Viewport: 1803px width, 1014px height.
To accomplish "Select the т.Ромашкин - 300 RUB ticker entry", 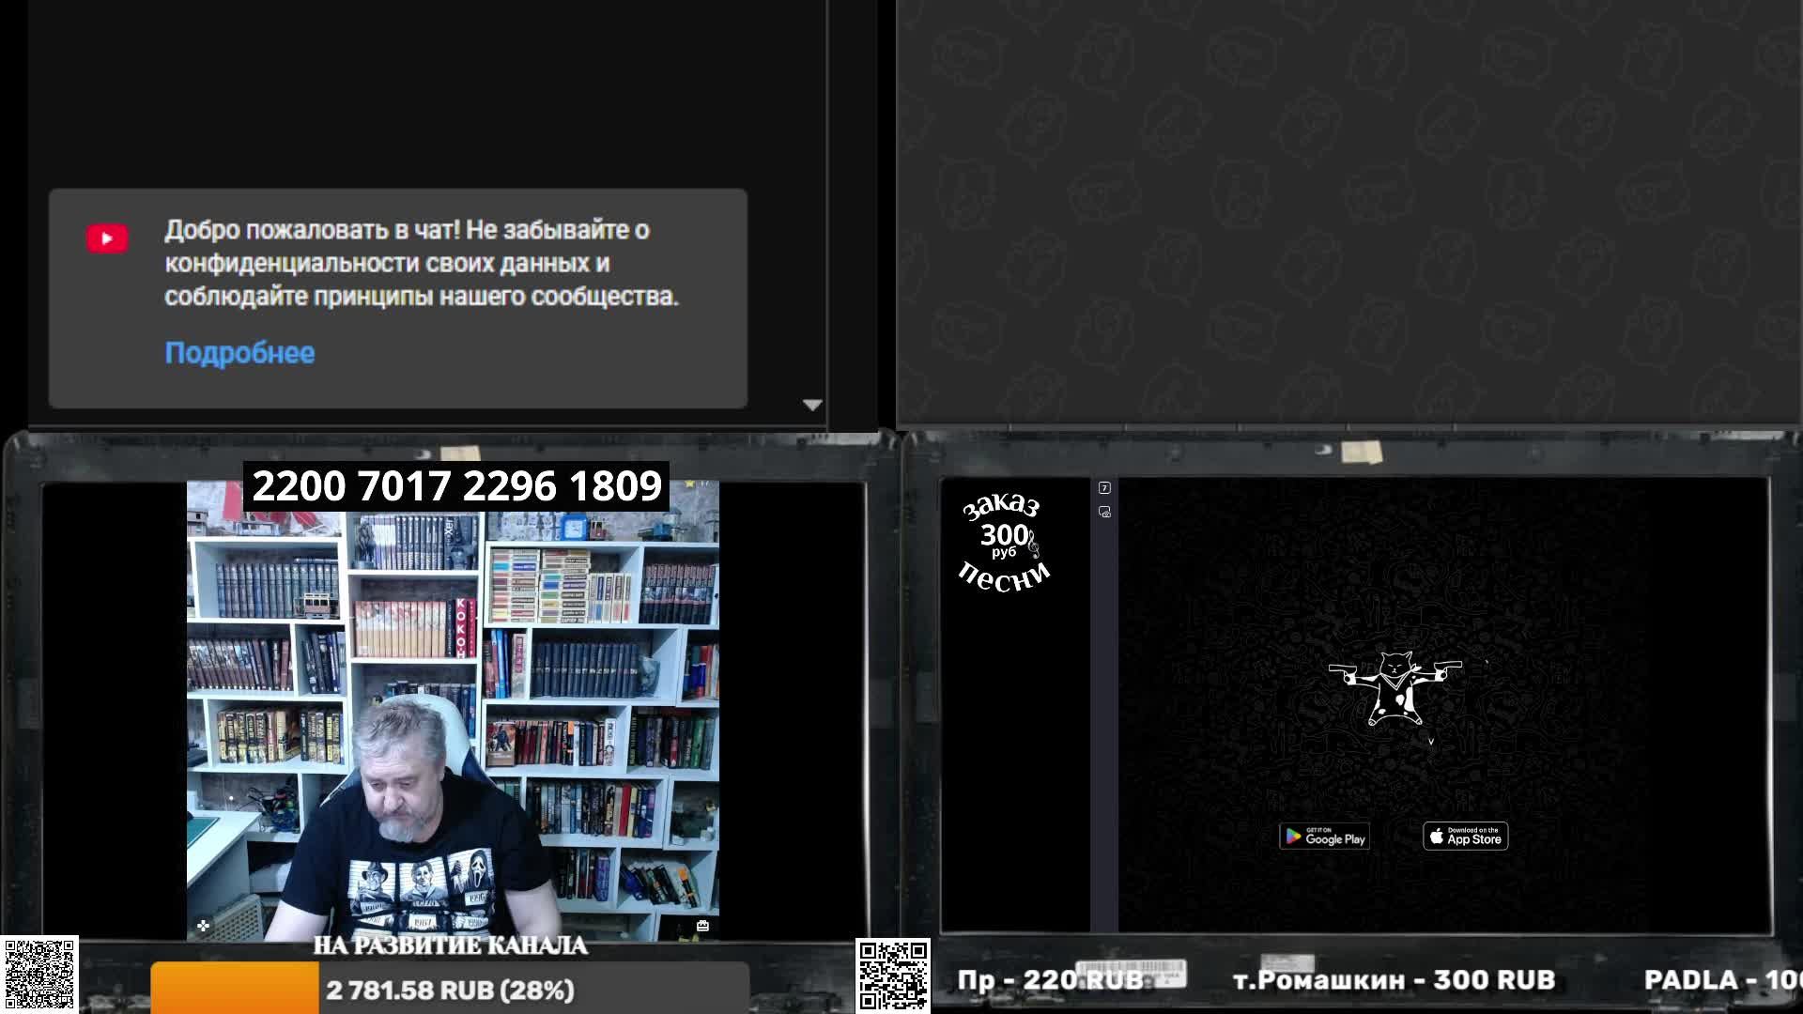I will (x=1394, y=980).
